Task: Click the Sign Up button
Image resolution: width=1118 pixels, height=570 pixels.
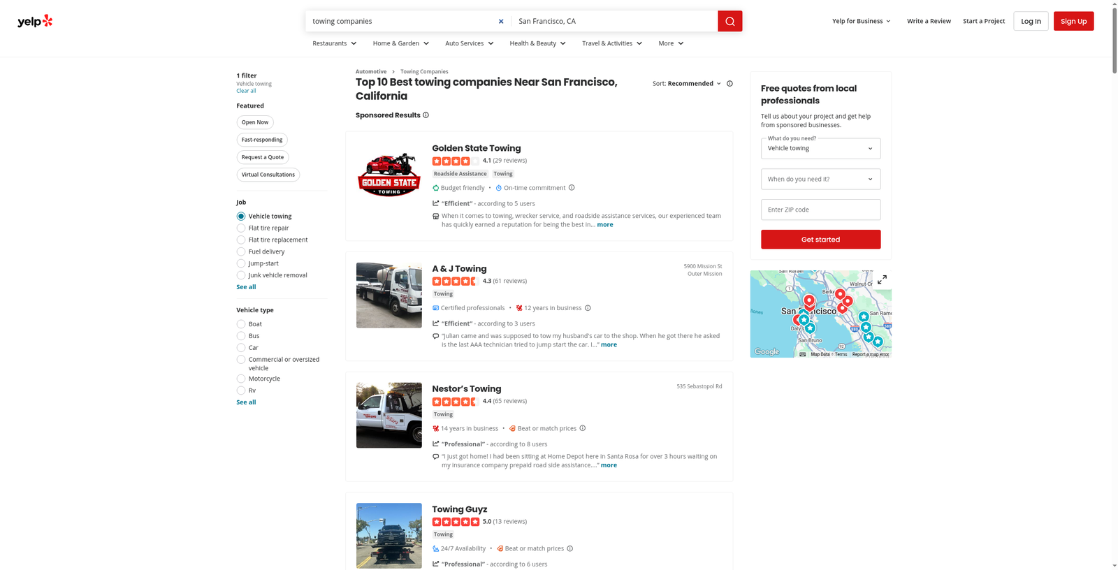Action: tap(1073, 21)
